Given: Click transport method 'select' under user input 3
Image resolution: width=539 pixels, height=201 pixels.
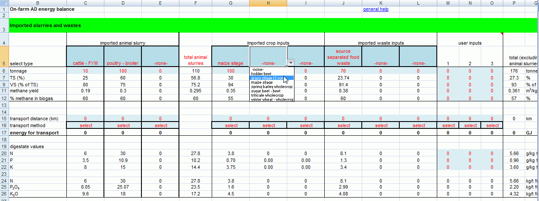Looking at the screenshot, I should pos(492,125).
